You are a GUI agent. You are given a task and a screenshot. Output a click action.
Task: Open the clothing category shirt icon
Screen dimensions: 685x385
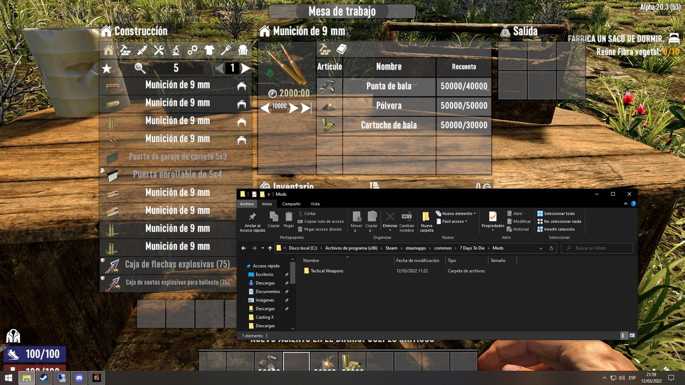click(x=209, y=50)
